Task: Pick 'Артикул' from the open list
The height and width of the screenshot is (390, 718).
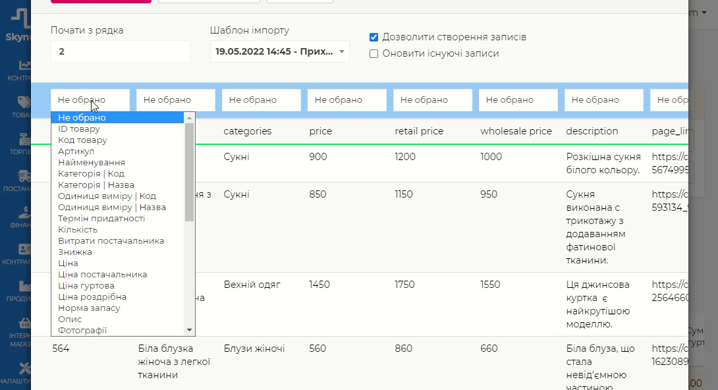Action: coord(76,152)
